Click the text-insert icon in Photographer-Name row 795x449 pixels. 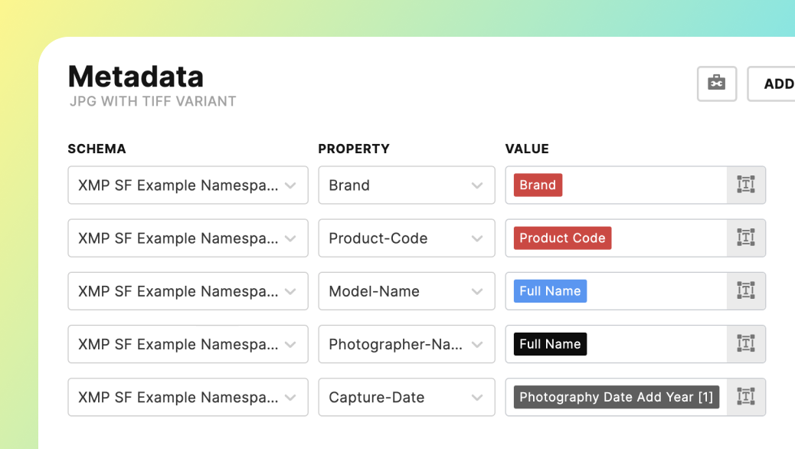(x=745, y=343)
